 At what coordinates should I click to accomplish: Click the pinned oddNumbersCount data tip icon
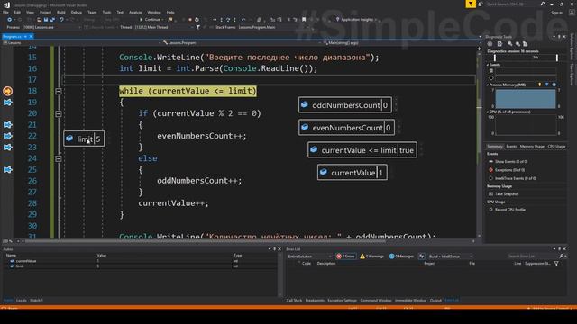pyautogui.click(x=305, y=105)
